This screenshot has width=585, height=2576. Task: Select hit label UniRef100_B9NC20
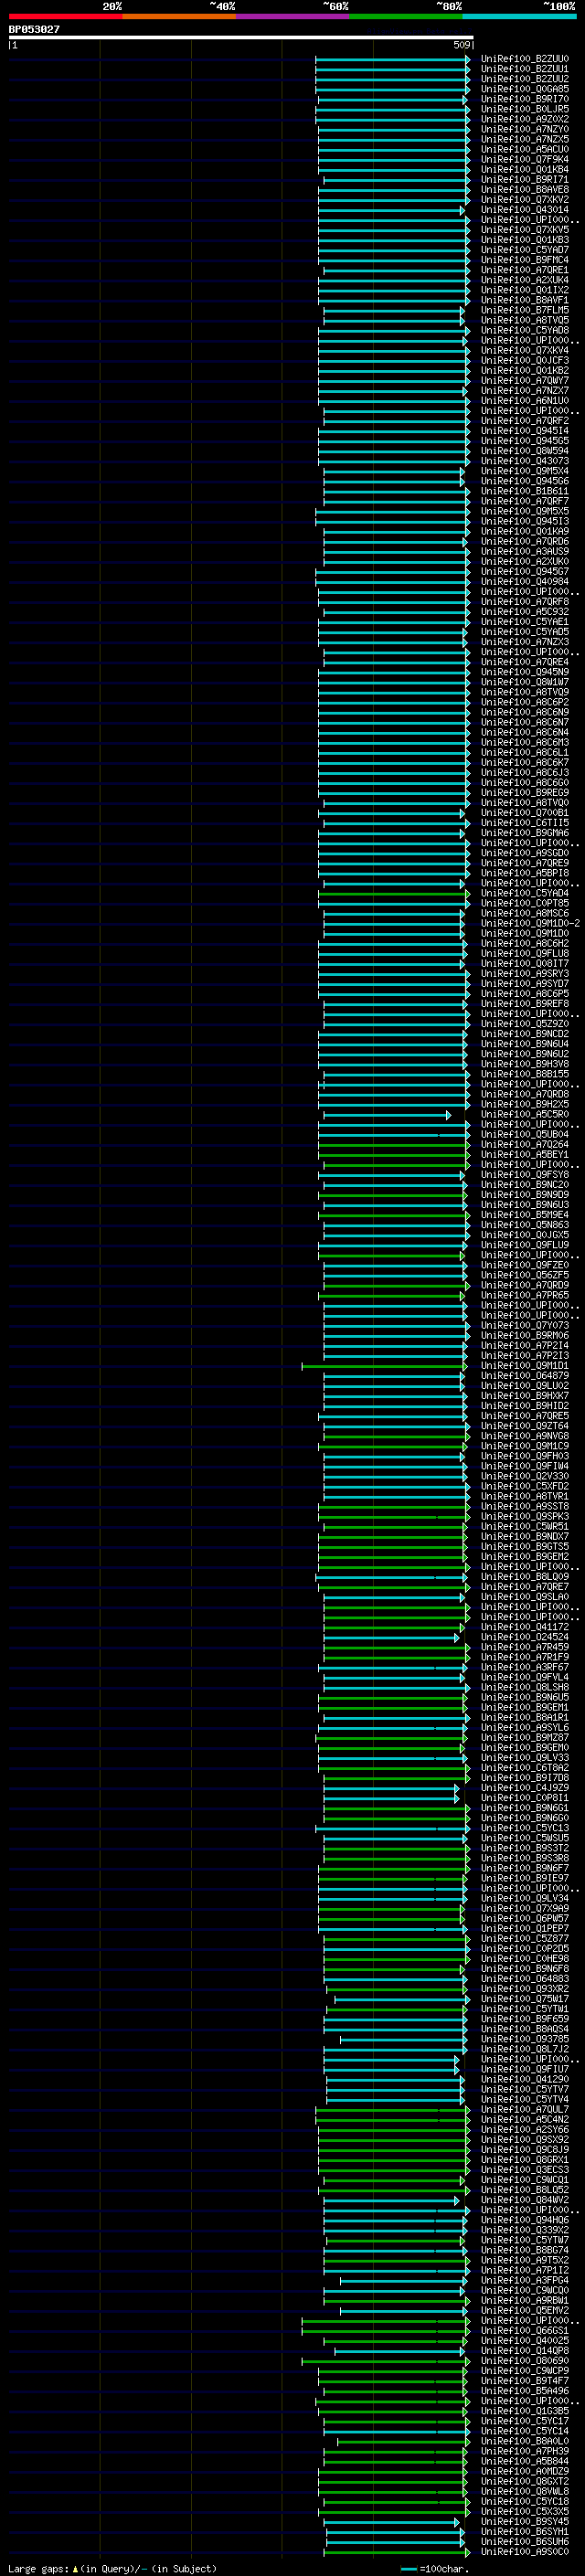point(525,1185)
